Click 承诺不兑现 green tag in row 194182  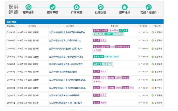(x=98, y=57)
